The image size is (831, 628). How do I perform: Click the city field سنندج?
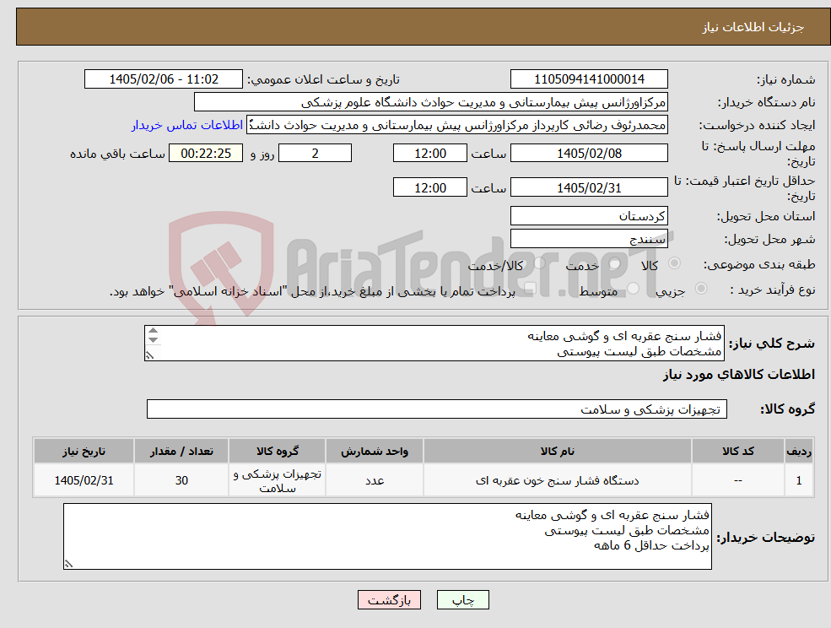point(589,239)
